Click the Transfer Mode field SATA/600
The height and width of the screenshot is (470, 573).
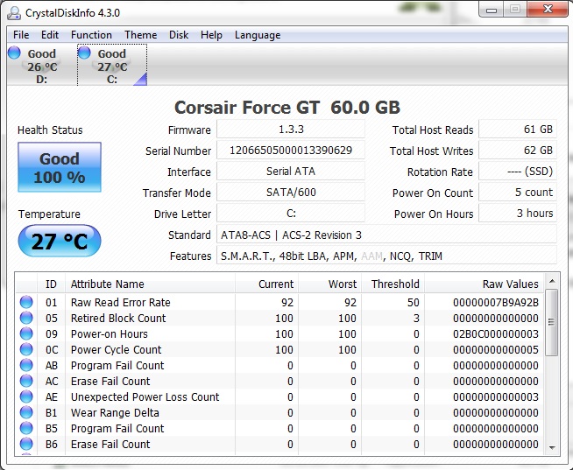(x=291, y=193)
